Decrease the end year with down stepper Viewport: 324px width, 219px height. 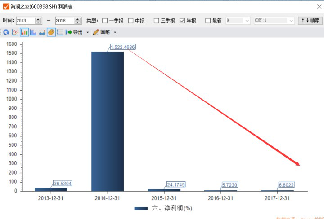(x=77, y=22)
